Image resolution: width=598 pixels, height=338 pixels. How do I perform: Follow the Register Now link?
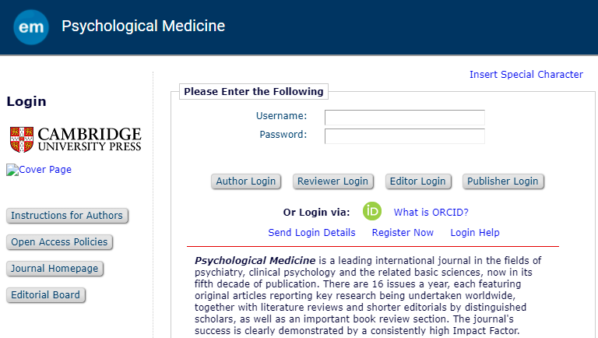(403, 233)
